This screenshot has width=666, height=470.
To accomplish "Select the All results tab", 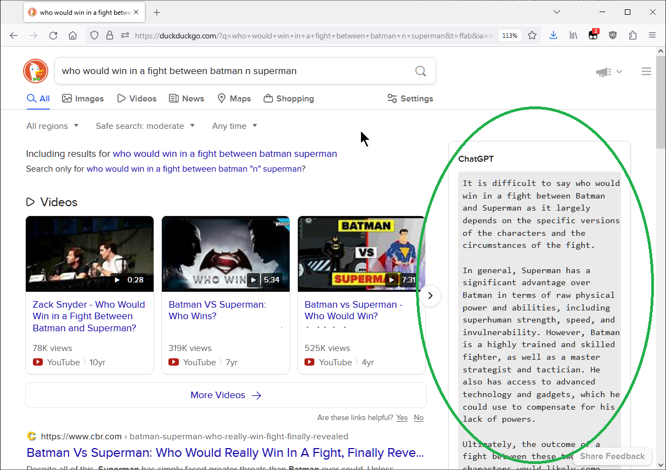I will (38, 99).
